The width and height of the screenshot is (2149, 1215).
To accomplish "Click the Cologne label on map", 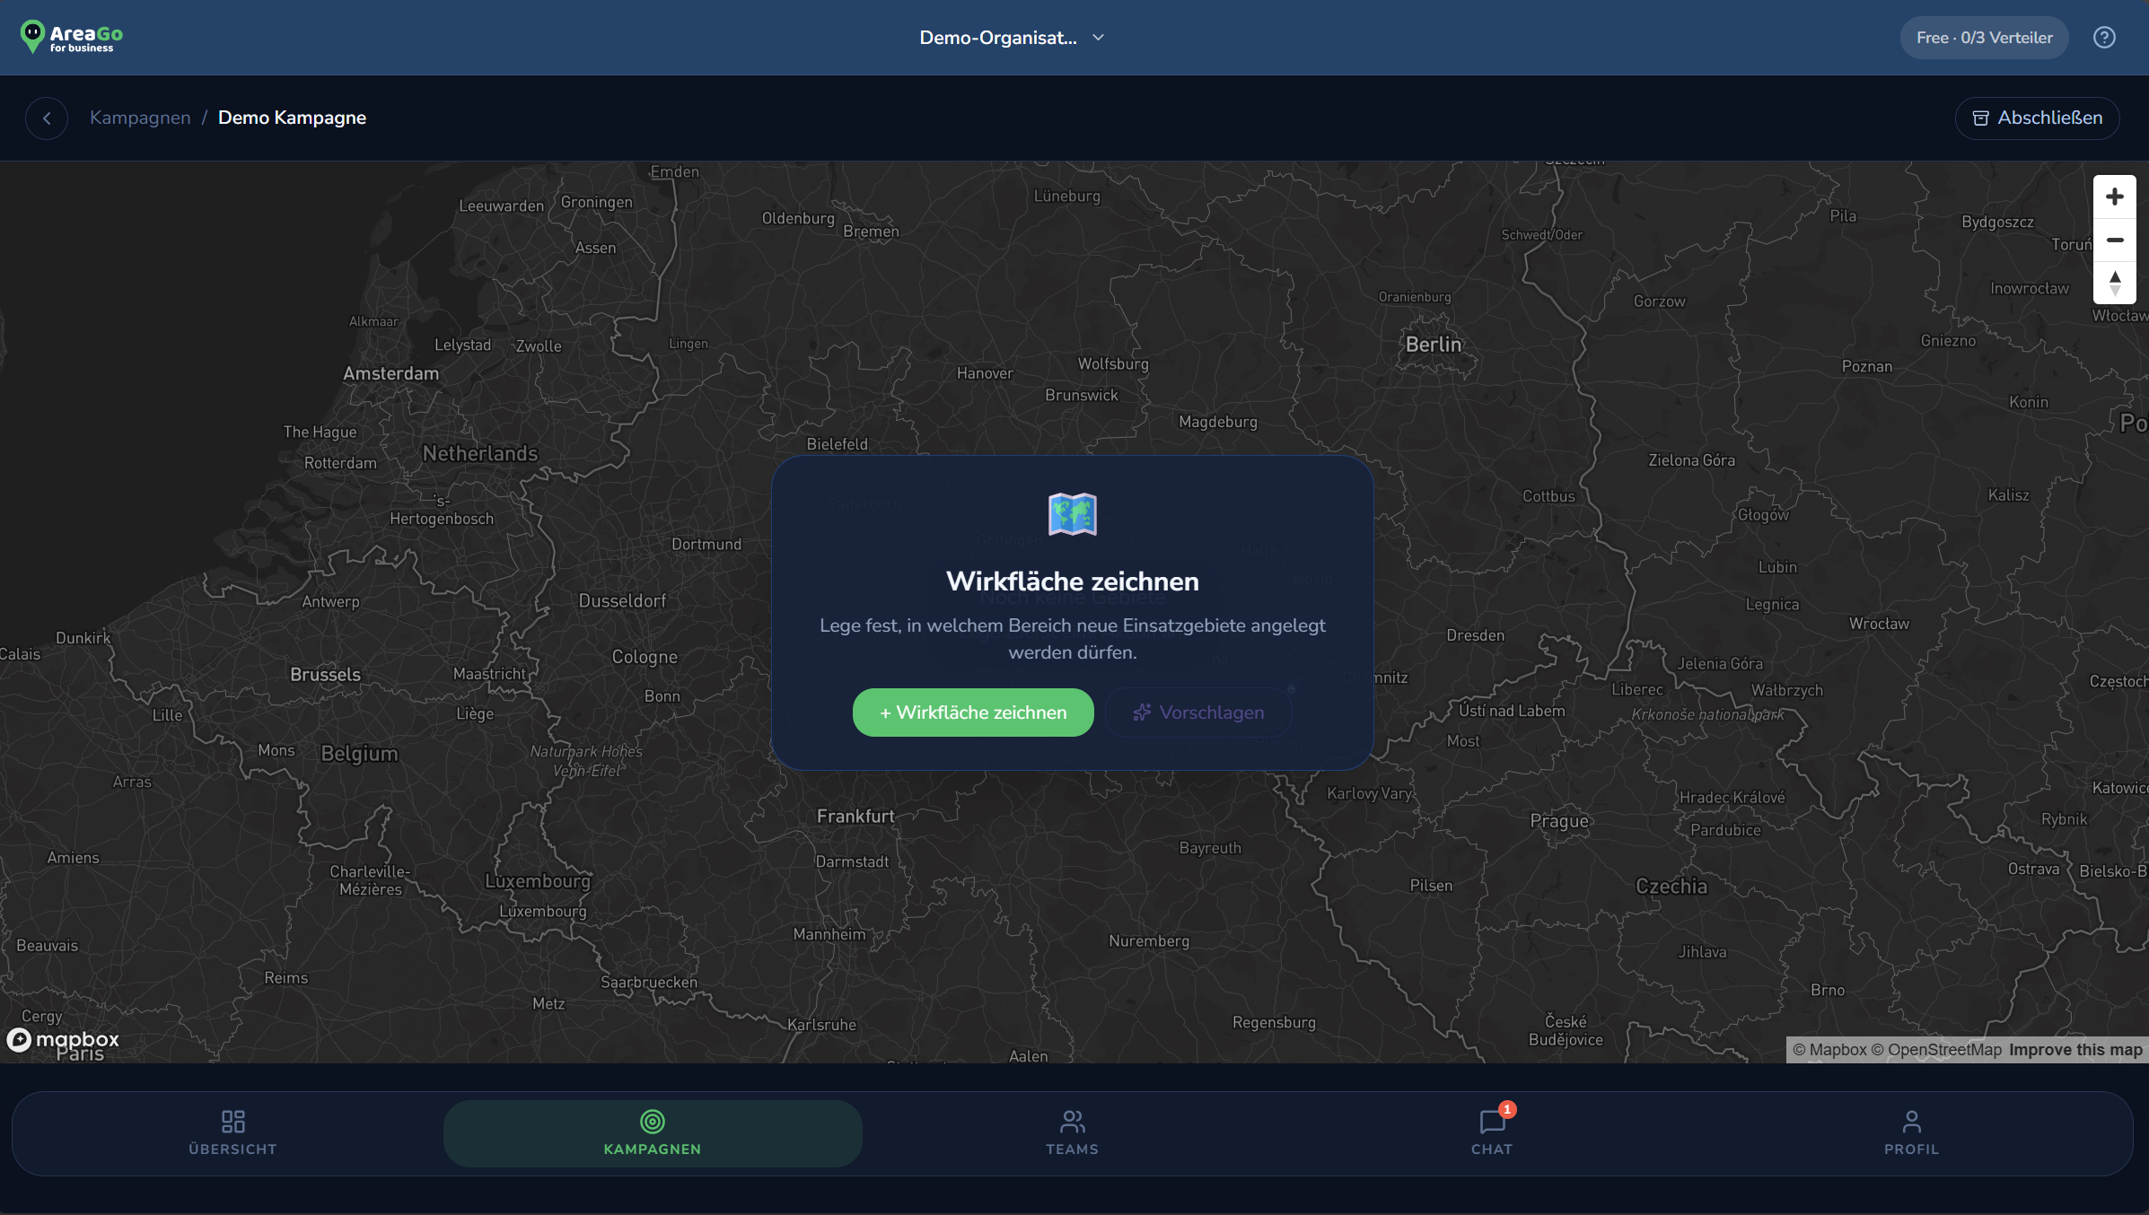I will (x=645, y=657).
